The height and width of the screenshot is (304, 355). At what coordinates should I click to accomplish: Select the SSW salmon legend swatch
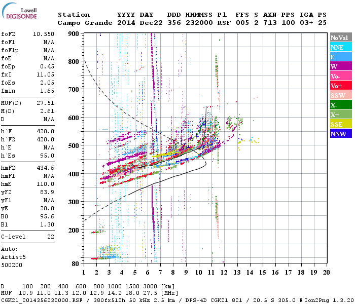click(x=341, y=95)
